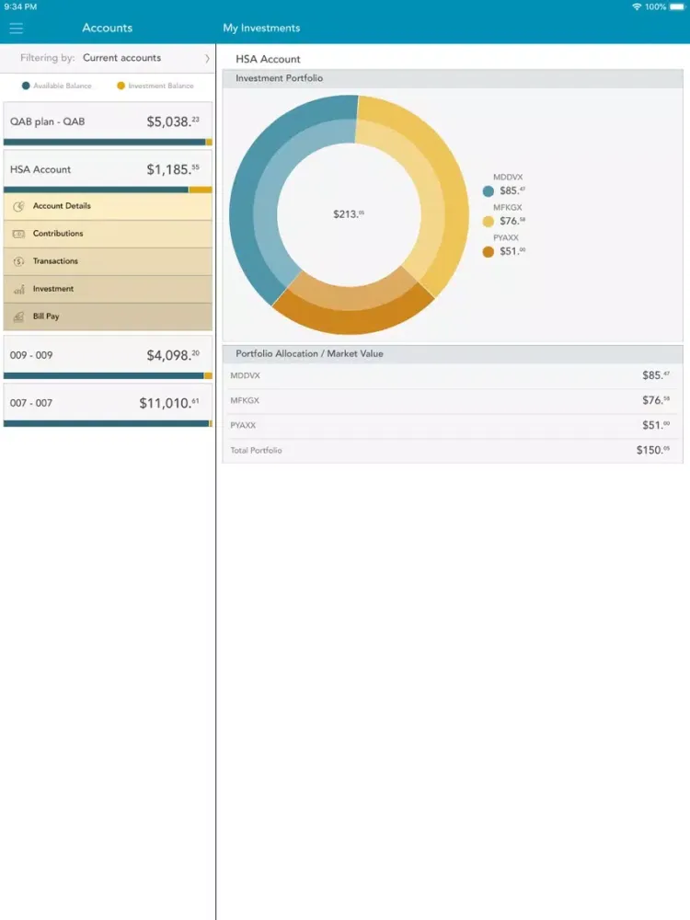Tap the $4,098 balance amount
The height and width of the screenshot is (920, 690).
click(x=173, y=355)
